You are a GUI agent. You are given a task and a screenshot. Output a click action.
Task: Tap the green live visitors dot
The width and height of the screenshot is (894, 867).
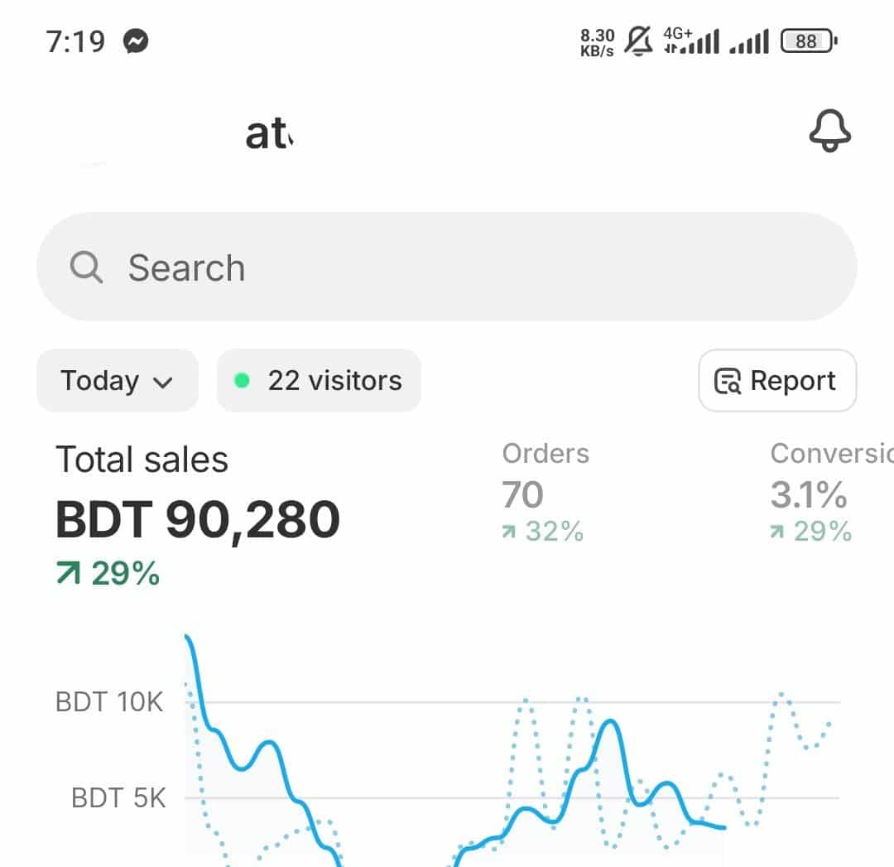(x=242, y=380)
